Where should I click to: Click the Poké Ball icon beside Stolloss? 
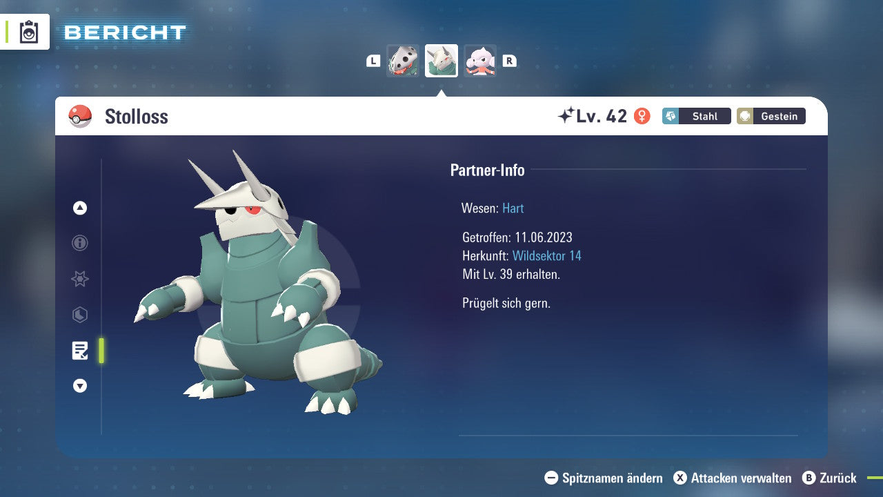coord(80,116)
